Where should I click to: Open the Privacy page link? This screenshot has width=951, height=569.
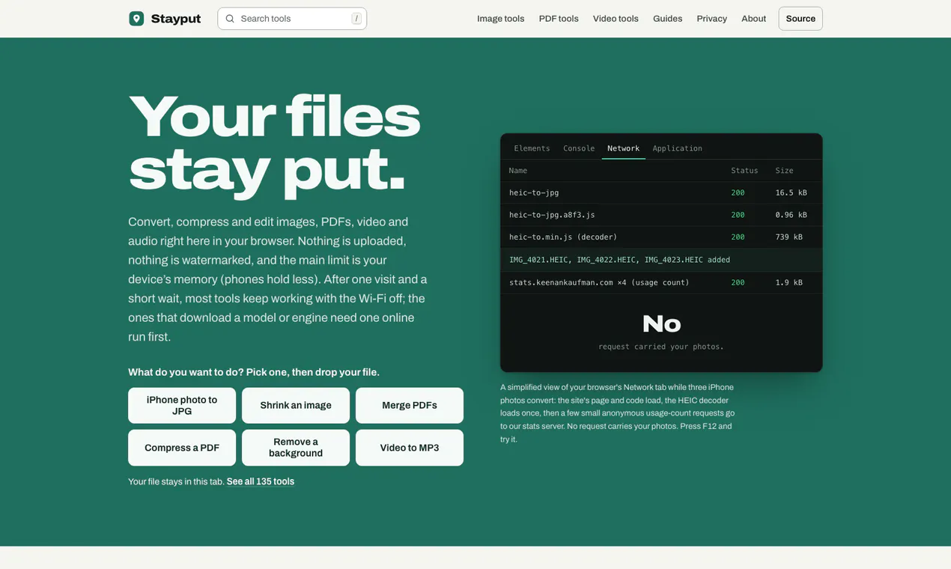[x=711, y=19]
